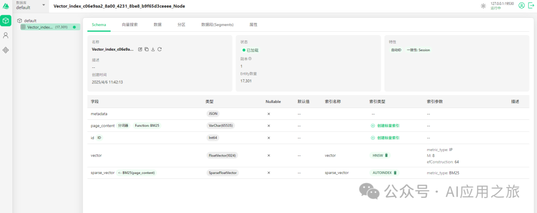Image resolution: width=537 pixels, height=213 pixels.
Task: Click the Function: BM25 tag
Action: pos(147,126)
